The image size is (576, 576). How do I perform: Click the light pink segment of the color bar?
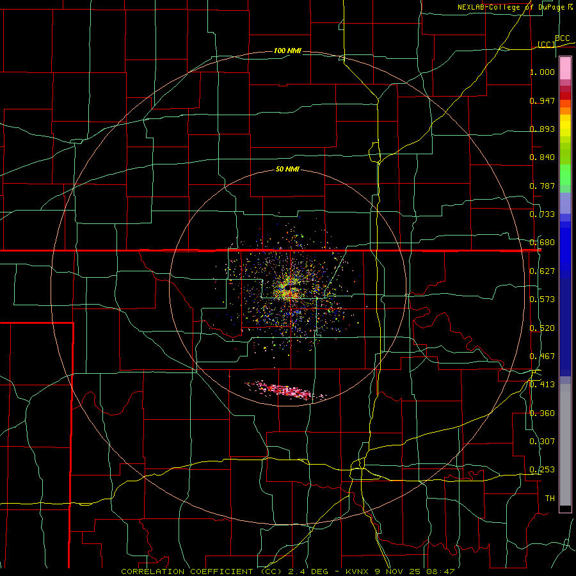coord(565,68)
